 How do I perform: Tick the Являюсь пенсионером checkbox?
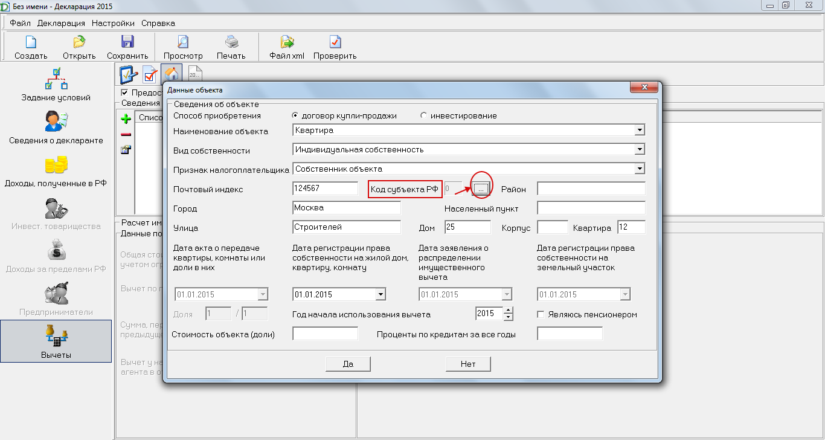(x=541, y=314)
